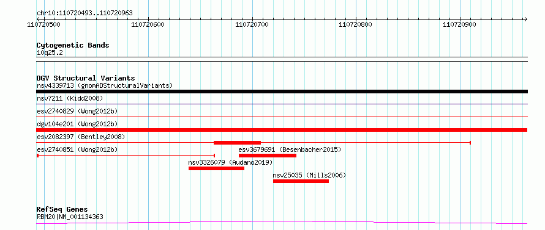Select the 10q25.2 band label
The image size is (545, 230).
pyautogui.click(x=50, y=53)
